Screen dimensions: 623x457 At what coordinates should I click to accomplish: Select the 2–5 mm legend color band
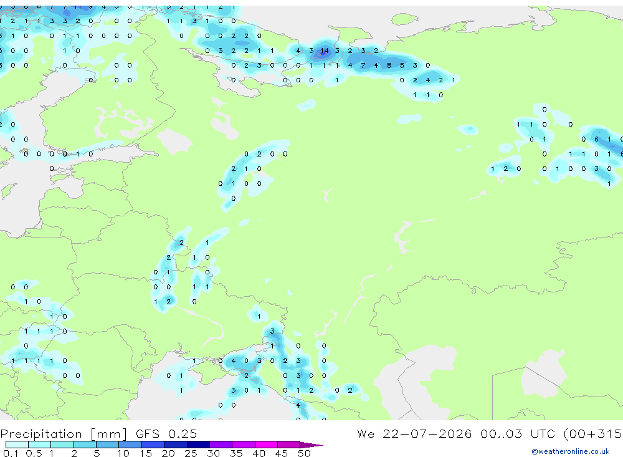click(x=85, y=445)
